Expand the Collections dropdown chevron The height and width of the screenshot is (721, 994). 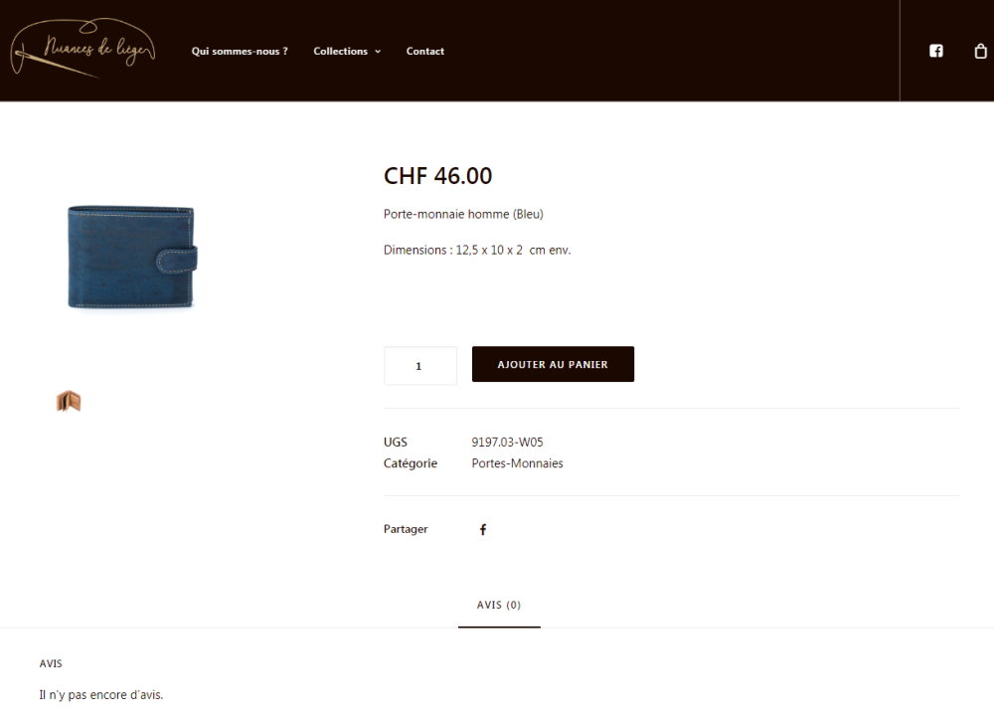tap(378, 52)
